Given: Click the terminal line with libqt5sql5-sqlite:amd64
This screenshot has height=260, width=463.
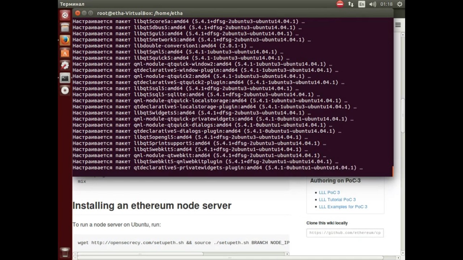Looking at the screenshot, I should (196, 95).
